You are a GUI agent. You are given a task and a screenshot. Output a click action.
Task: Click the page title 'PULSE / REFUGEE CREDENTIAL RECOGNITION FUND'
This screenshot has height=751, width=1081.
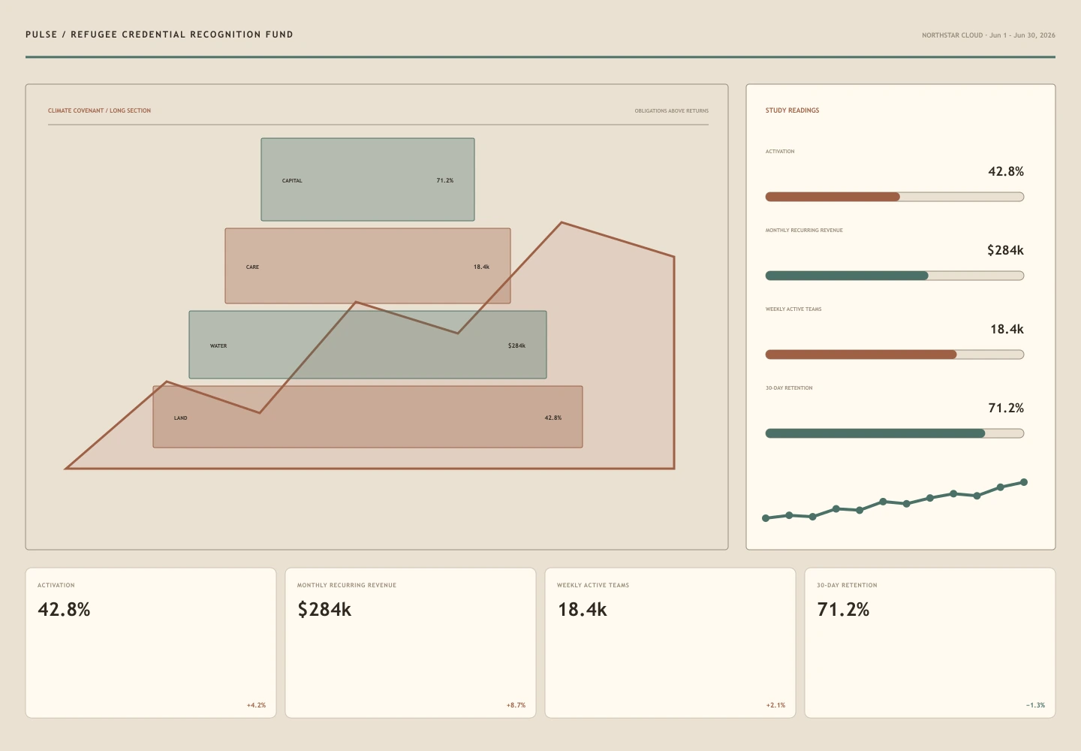(x=159, y=35)
